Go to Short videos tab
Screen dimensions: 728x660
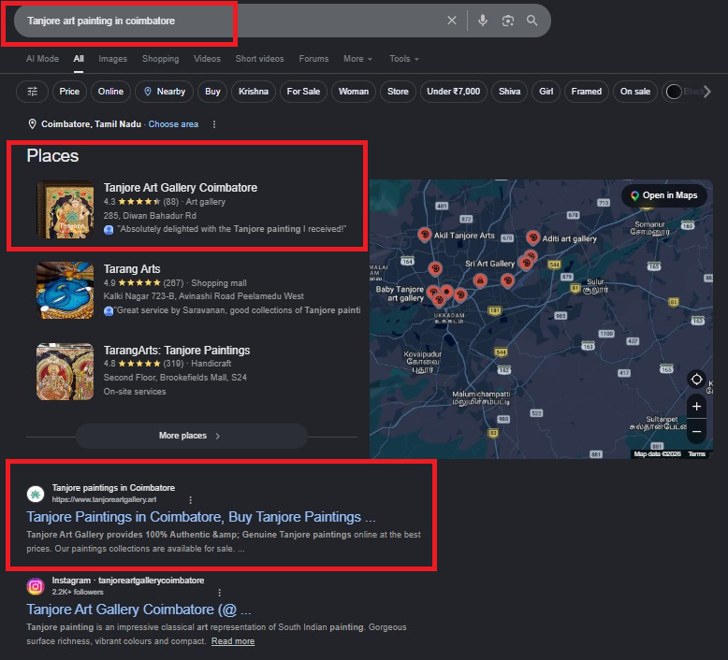pyautogui.click(x=259, y=59)
